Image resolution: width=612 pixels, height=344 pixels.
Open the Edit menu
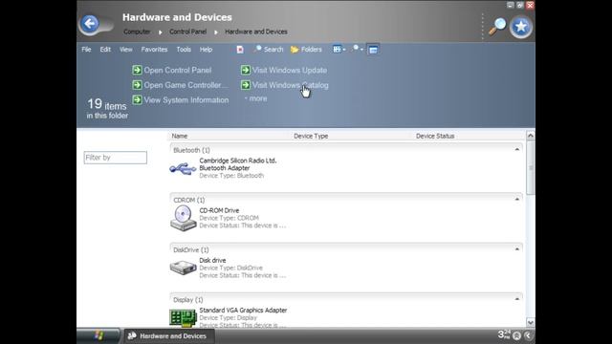[105, 50]
